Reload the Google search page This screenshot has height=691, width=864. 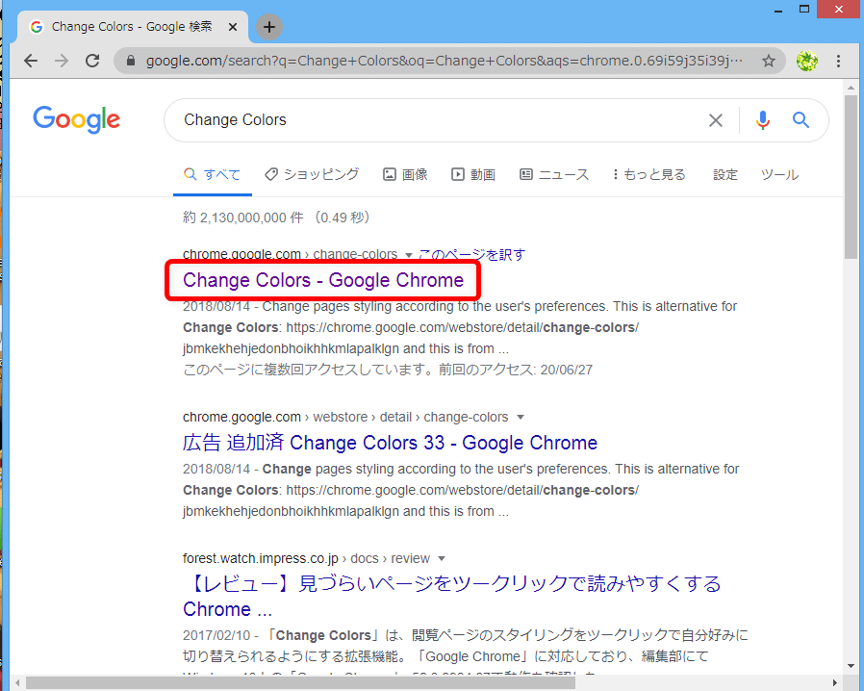(x=92, y=61)
